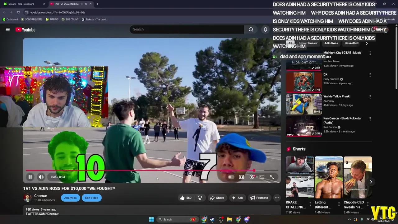Open the player settings gear

click(252, 177)
